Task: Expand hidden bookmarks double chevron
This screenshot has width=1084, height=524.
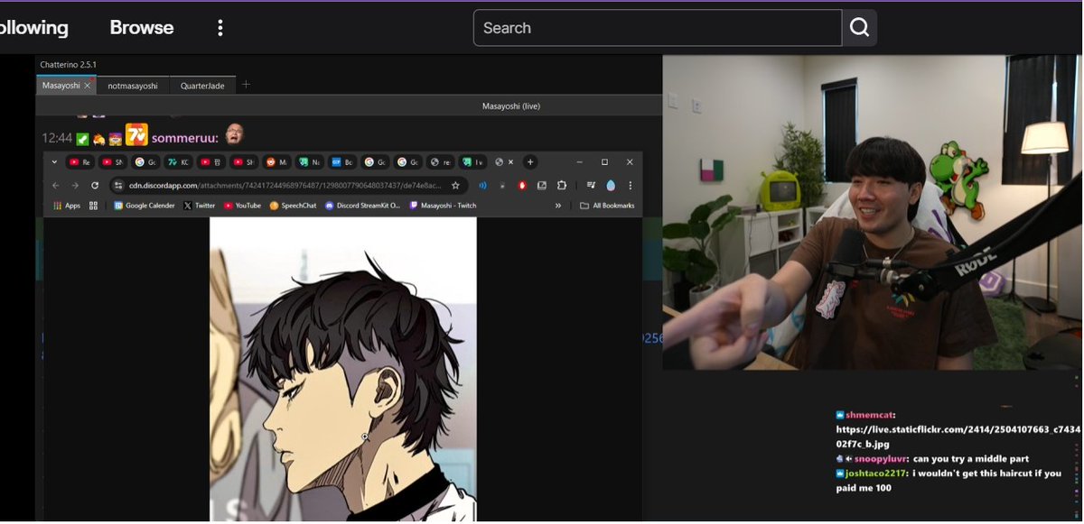Action: [x=558, y=206]
